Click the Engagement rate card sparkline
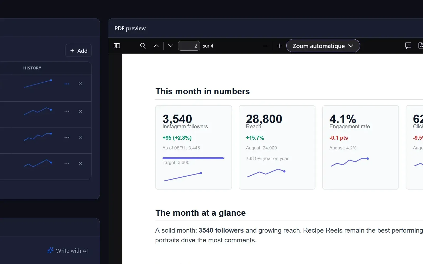The height and width of the screenshot is (264, 423). [350, 162]
